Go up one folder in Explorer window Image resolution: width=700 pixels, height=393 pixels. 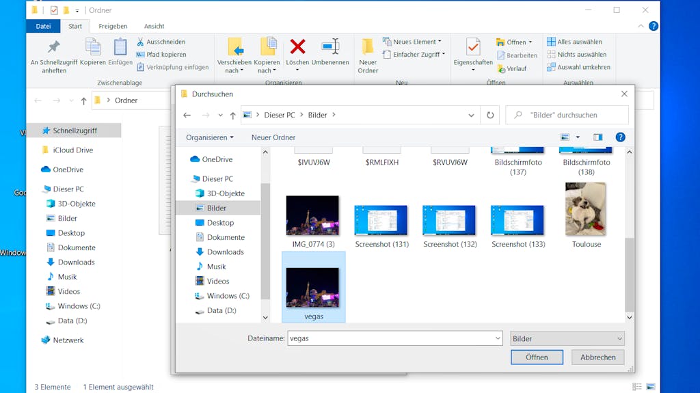(83, 101)
